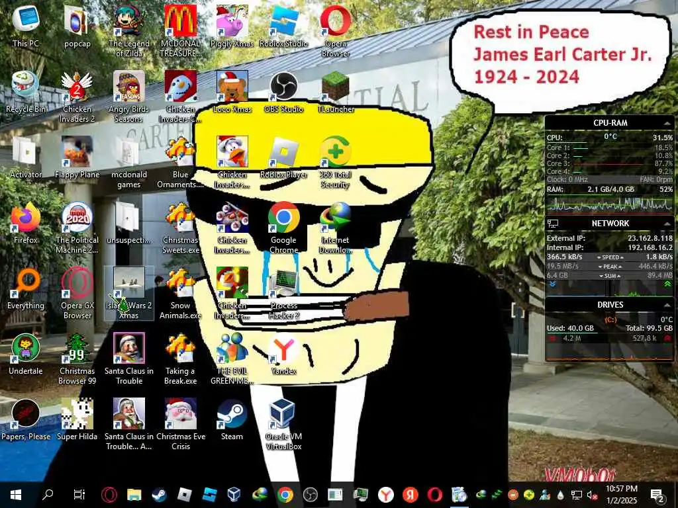This screenshot has height=508, width=678.
Task: Launch Flappy Plane shortcut
Action: pyautogui.click(x=77, y=157)
